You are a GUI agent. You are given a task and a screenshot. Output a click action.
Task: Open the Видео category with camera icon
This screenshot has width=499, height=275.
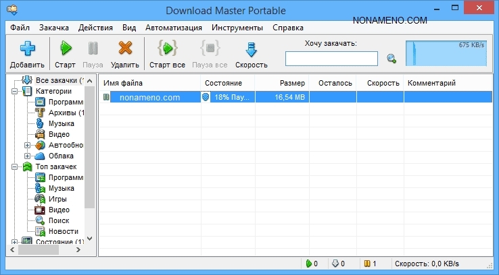click(x=59, y=134)
